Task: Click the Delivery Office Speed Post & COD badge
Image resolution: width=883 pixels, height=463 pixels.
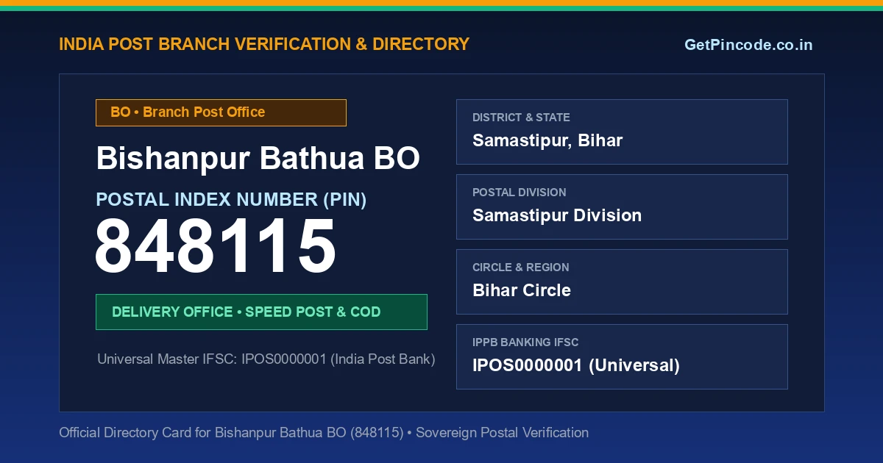Action: point(261,312)
